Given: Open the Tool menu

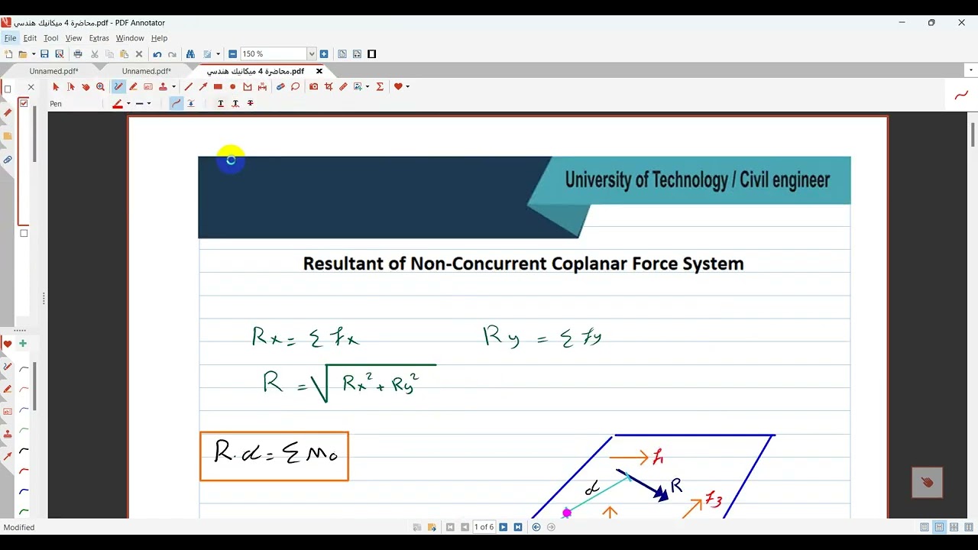Looking at the screenshot, I should pyautogui.click(x=51, y=38).
